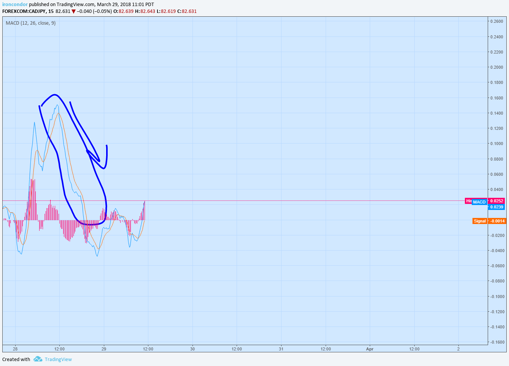Click the 0.0400 level on the price scale

pyautogui.click(x=496, y=189)
